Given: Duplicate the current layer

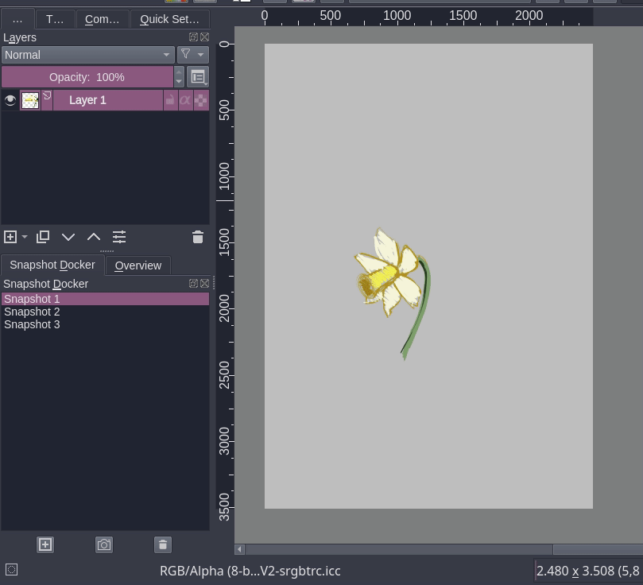Looking at the screenshot, I should [x=43, y=237].
